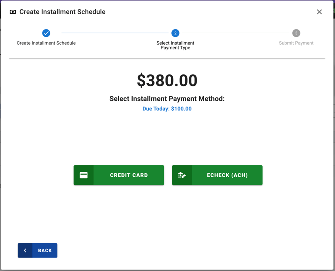Pay with the ECHECK (ACH) text
335x271 pixels.
(x=227, y=175)
